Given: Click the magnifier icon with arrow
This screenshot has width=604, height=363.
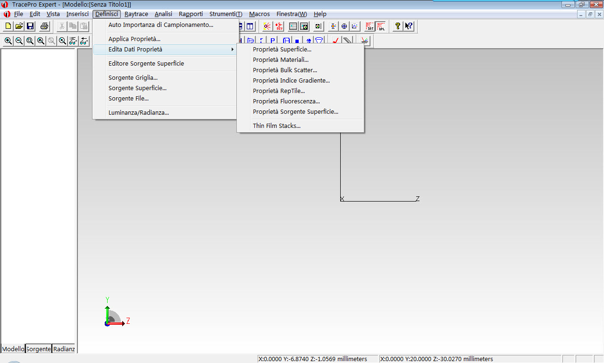Looking at the screenshot, I should click(62, 41).
